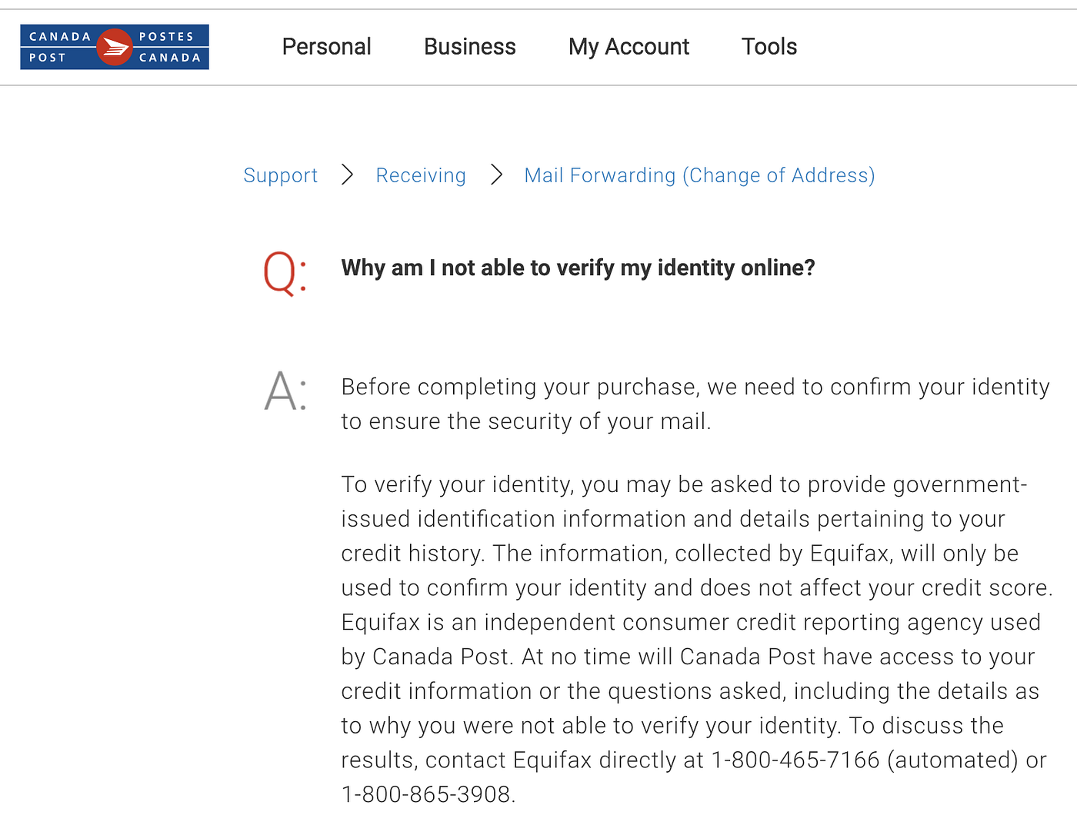Open the Business menu
1077x825 pixels.
469,47
